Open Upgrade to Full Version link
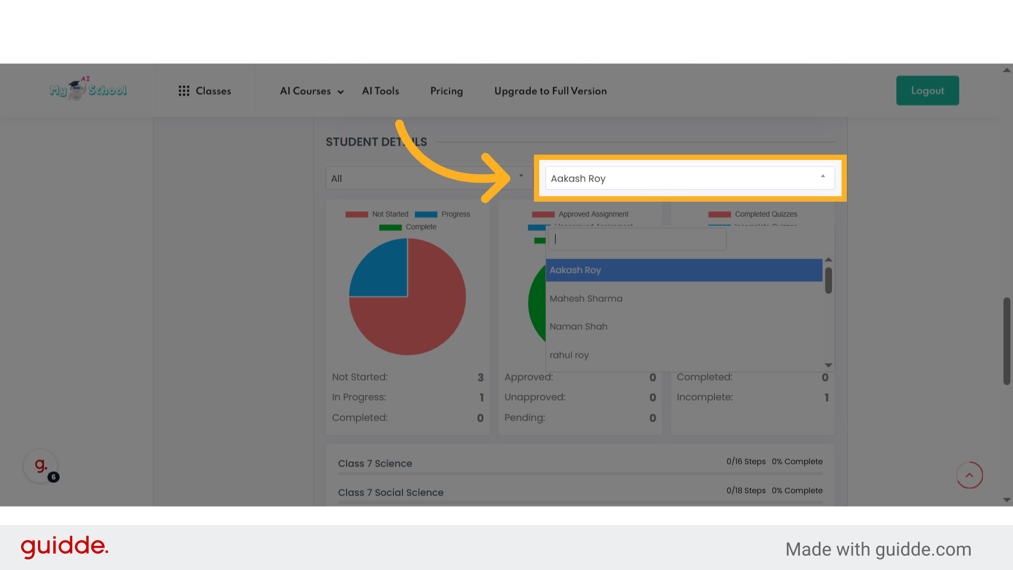1013x570 pixels. [x=550, y=91]
